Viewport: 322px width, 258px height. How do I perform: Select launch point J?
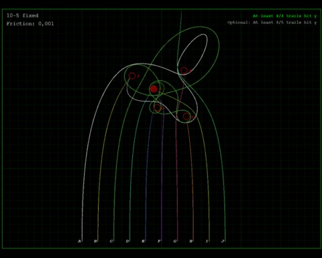(x=223, y=241)
